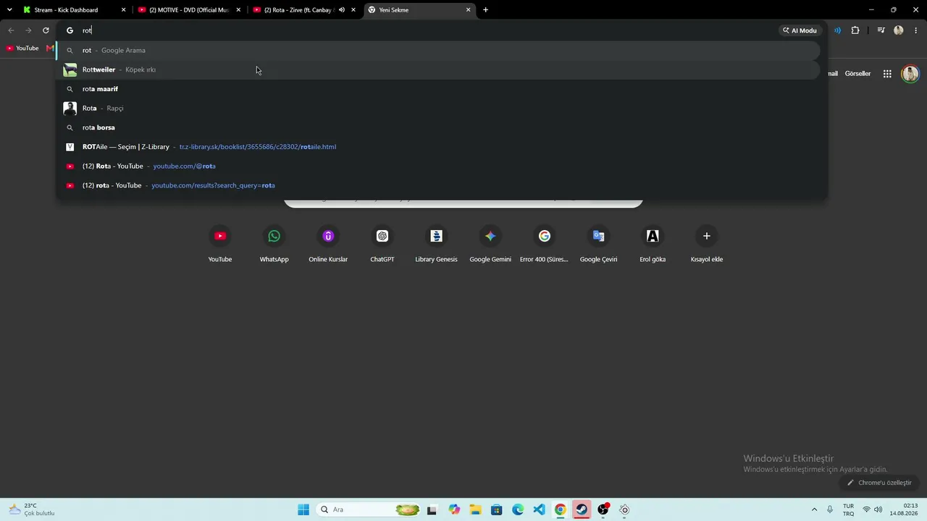Open Steam from the taskbar
Screen dimensions: 927x521
(582, 509)
